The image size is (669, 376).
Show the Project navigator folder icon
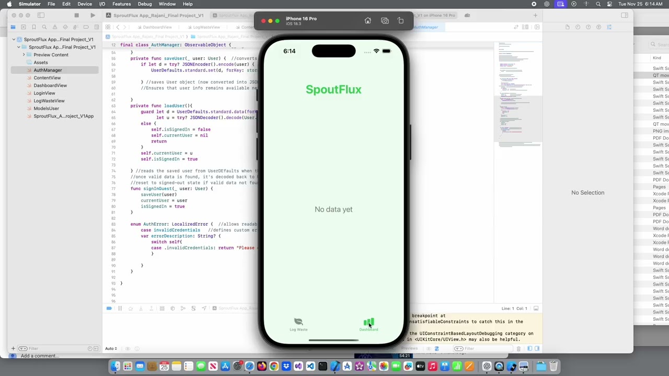click(x=13, y=27)
